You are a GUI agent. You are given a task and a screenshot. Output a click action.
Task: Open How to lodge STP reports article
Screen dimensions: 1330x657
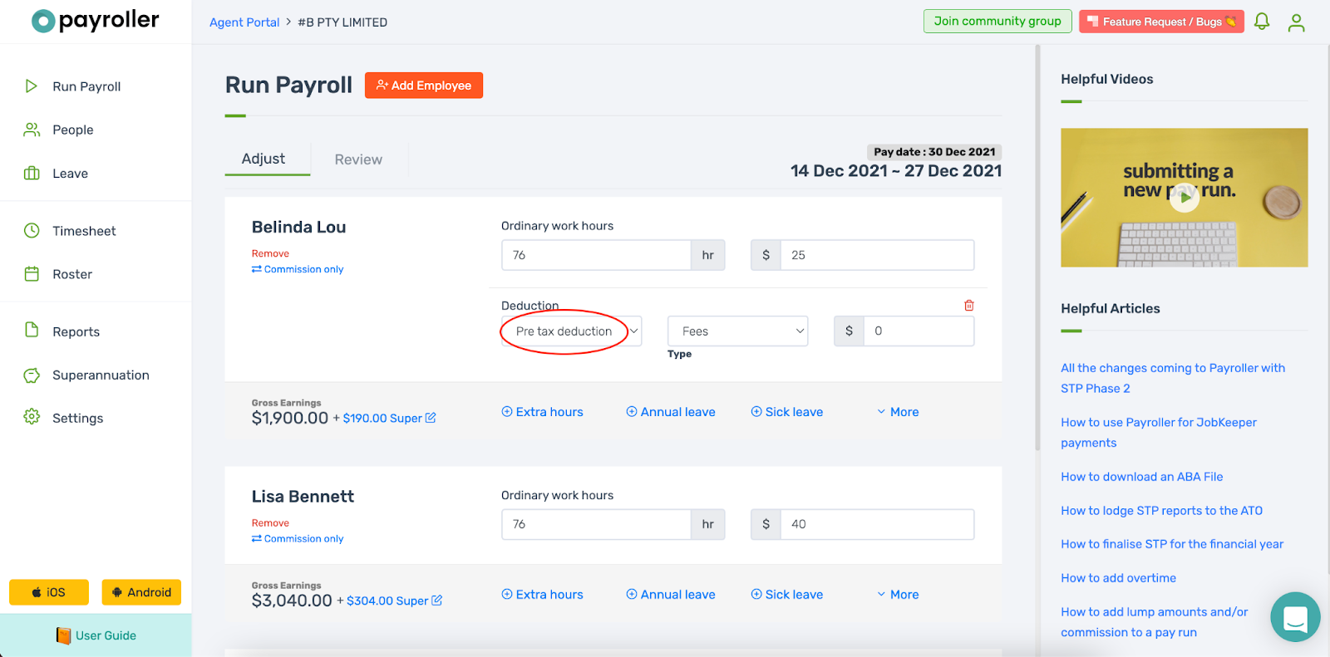1161,511
